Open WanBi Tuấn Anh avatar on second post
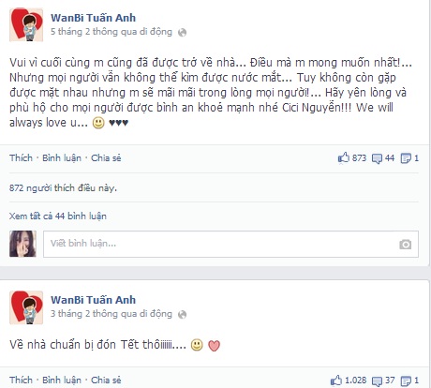The height and width of the screenshot is (388, 431). tap(26, 307)
